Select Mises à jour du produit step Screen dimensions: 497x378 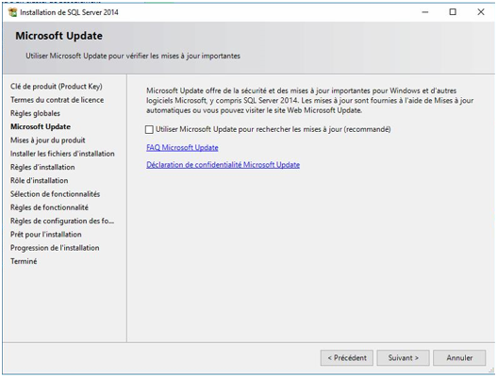click(48, 140)
